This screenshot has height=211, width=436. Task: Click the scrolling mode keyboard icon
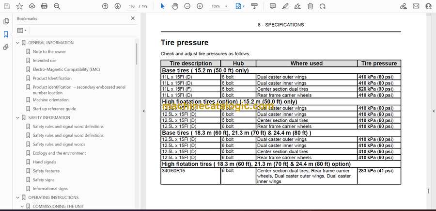coord(254,6)
